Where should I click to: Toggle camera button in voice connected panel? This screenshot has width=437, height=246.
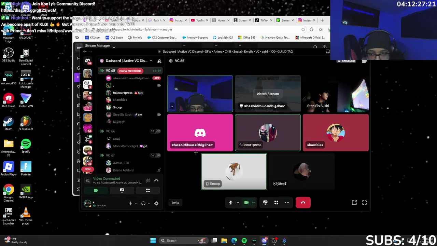tap(96, 190)
